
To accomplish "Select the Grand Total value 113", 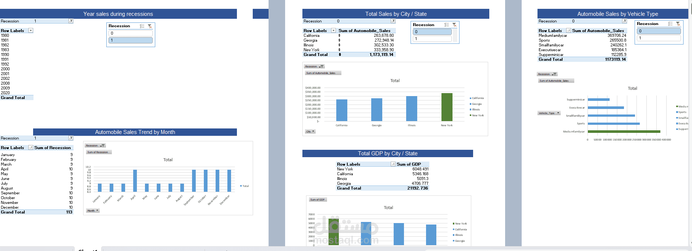I will (69, 212).
